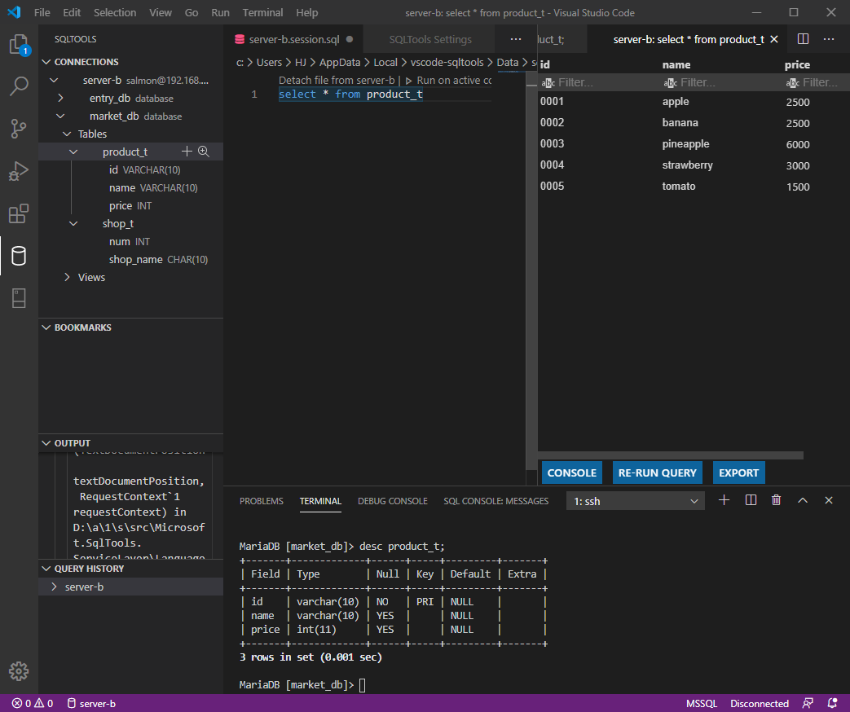The image size is (850, 712).
Task: Click the MSSQL language mode in status bar
Action: coord(702,703)
